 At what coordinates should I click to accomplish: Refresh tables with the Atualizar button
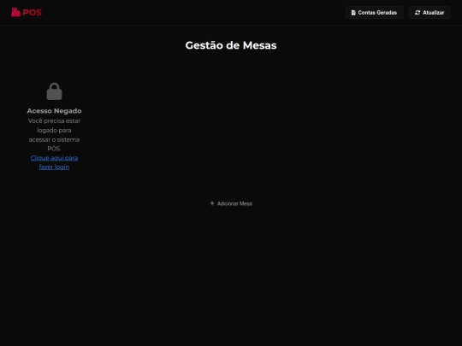tap(429, 13)
